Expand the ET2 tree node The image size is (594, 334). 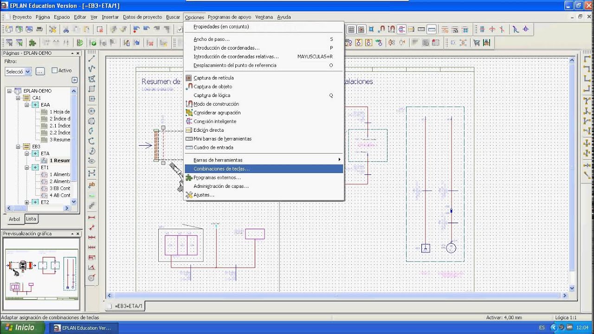tap(27, 202)
